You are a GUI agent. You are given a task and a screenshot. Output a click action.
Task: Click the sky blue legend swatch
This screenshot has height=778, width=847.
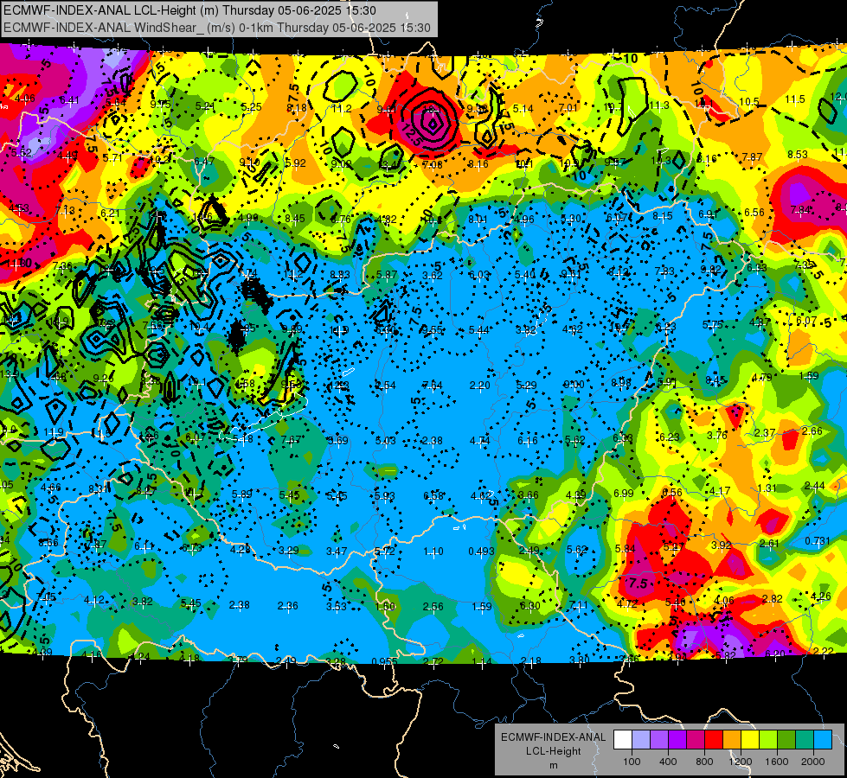tap(823, 740)
